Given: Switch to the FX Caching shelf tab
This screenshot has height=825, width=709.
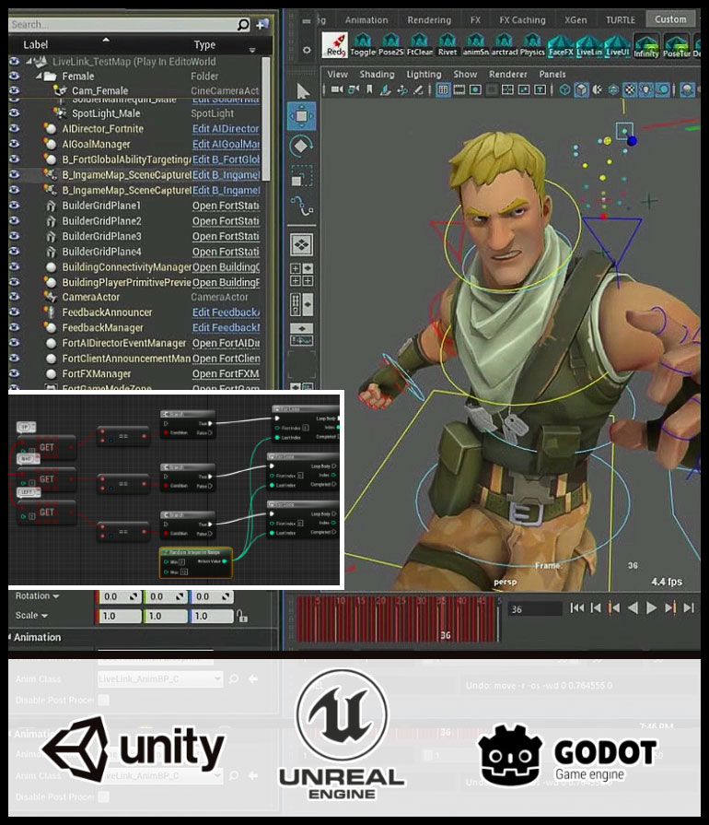Looking at the screenshot, I should click(522, 20).
